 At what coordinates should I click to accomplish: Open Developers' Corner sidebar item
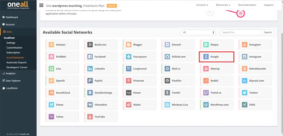tap(17, 67)
